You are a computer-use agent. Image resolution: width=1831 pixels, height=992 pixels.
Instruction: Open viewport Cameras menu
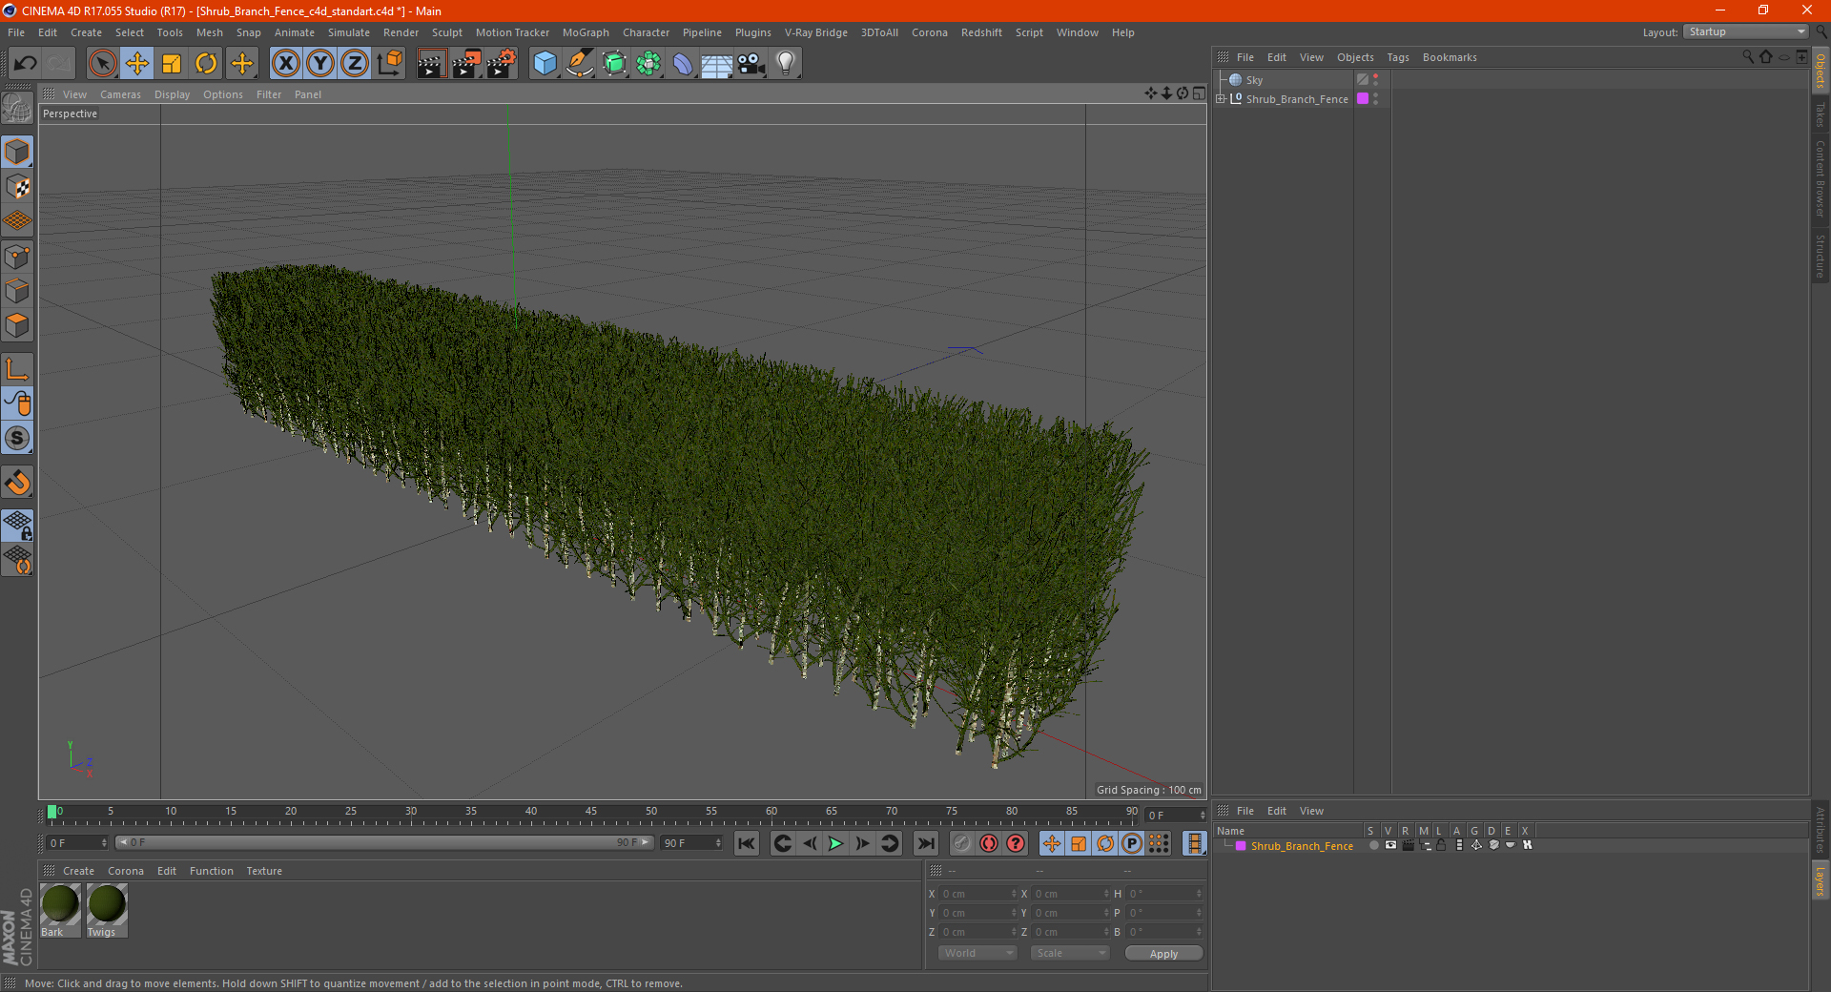click(120, 94)
